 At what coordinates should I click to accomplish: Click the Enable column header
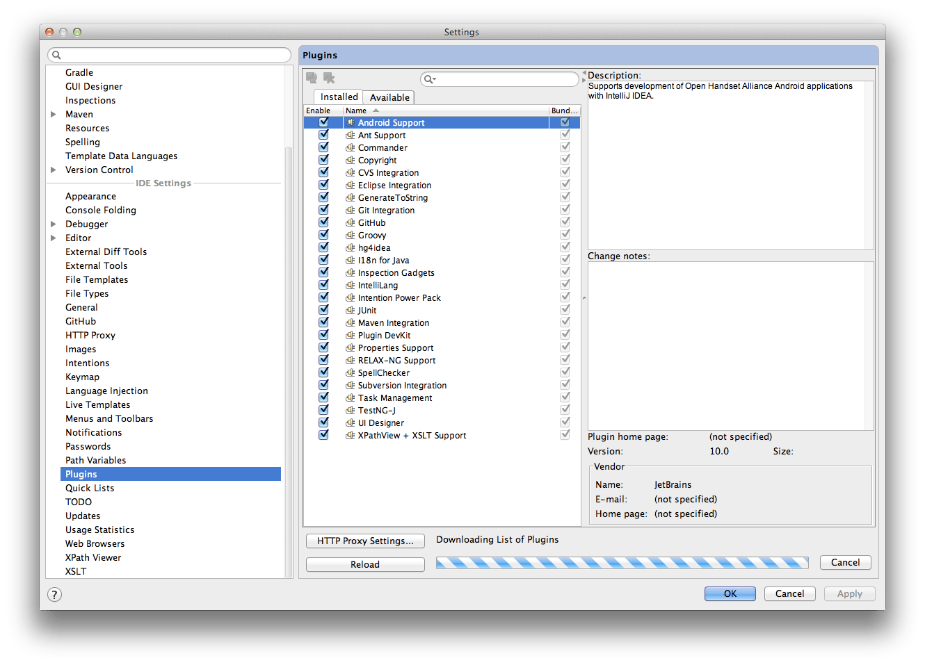[x=323, y=110]
